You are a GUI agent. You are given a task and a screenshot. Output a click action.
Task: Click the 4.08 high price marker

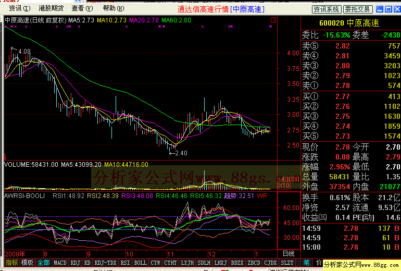click(24, 52)
